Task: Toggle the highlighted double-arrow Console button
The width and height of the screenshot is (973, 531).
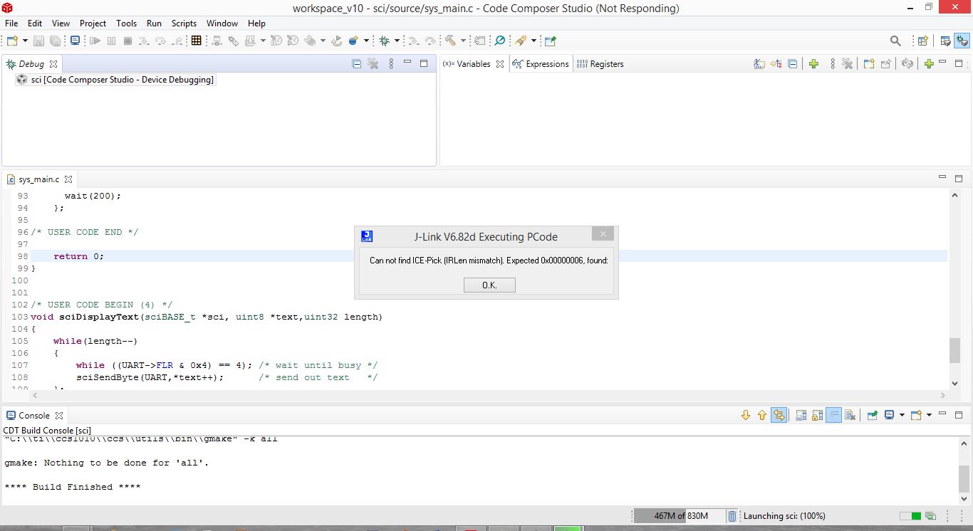Action: tap(779, 415)
